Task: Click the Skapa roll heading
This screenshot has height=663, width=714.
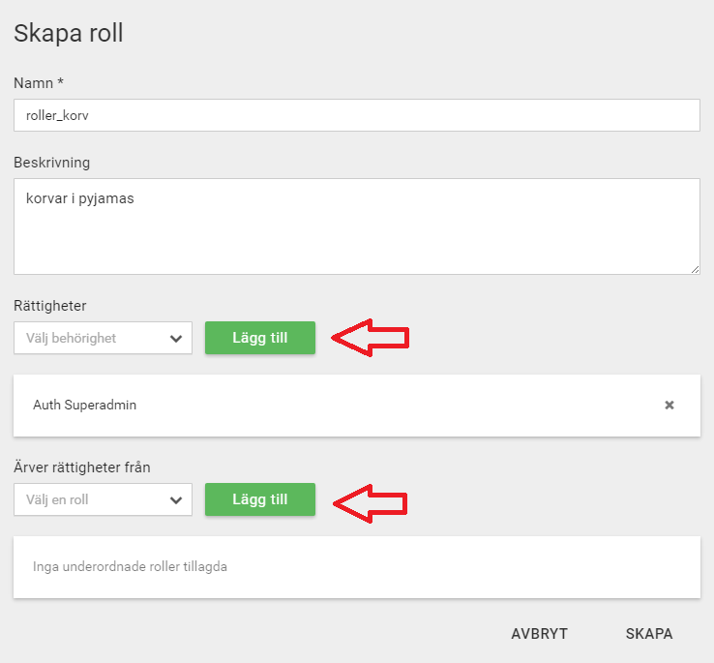Action: (69, 33)
